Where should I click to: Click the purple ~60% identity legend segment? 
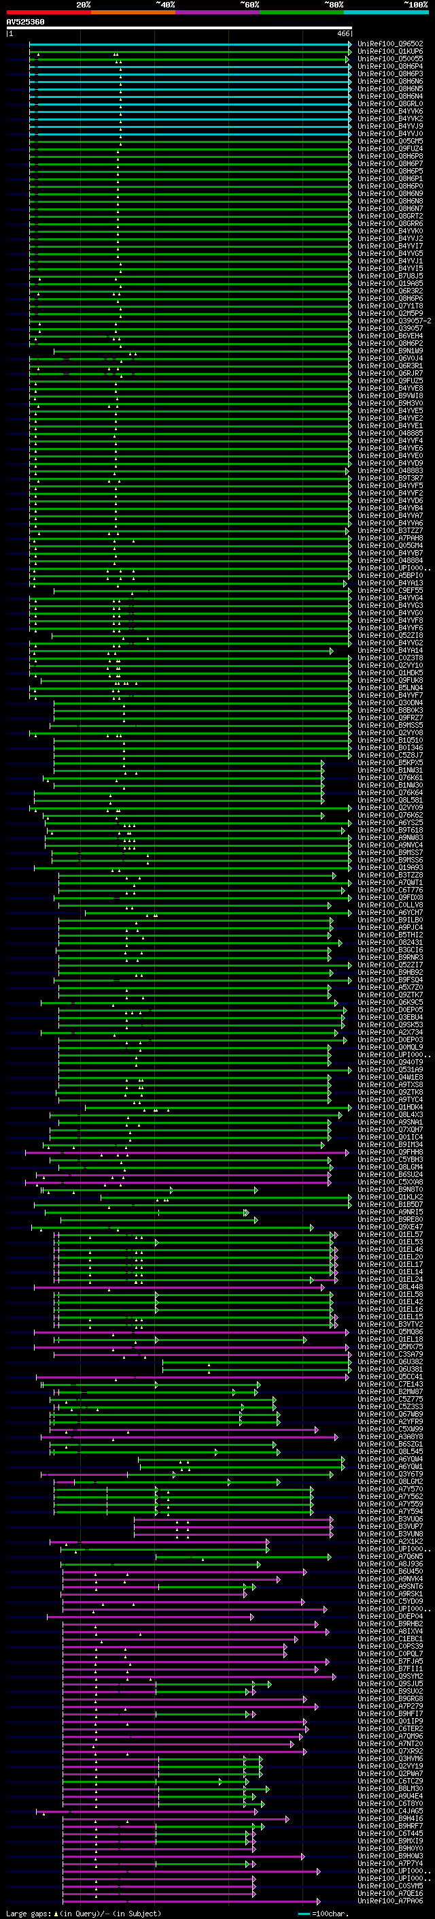[x=218, y=12]
